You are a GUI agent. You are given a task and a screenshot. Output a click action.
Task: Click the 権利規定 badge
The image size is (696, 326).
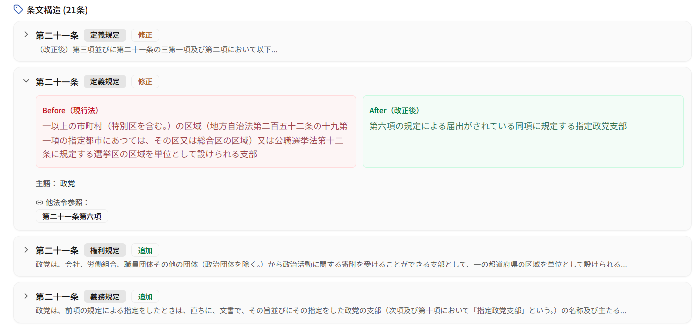105,250
